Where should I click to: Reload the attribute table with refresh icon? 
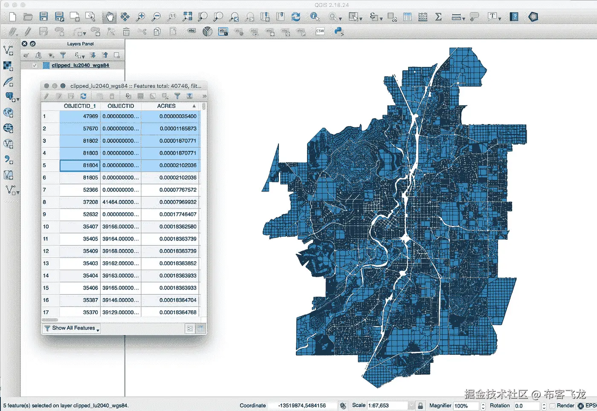(x=84, y=96)
